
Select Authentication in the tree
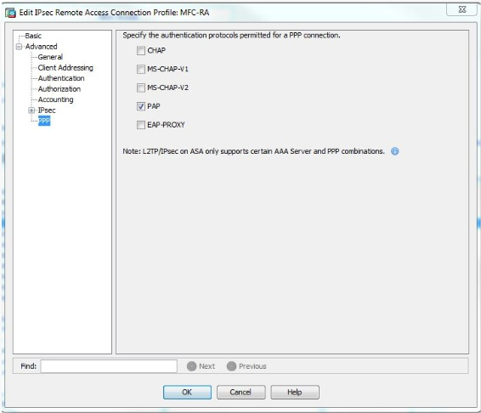point(61,78)
